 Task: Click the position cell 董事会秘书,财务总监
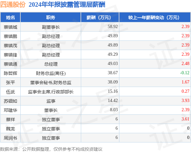51,83
